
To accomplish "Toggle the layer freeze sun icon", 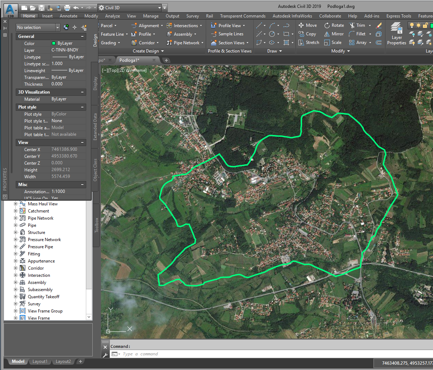I will point(418,25).
